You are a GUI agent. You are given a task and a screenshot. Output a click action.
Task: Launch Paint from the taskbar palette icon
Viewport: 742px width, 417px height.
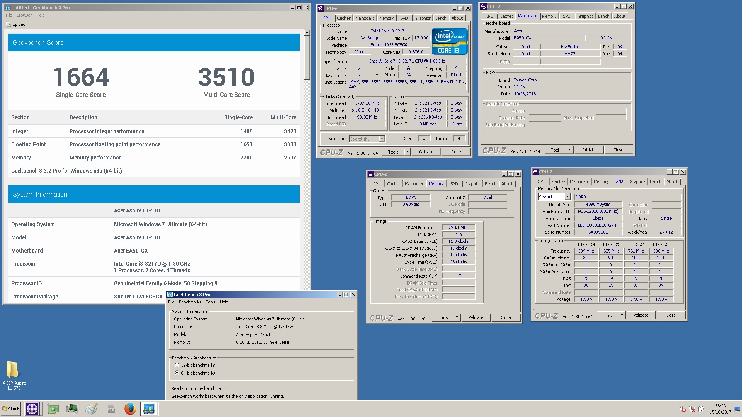click(x=92, y=409)
